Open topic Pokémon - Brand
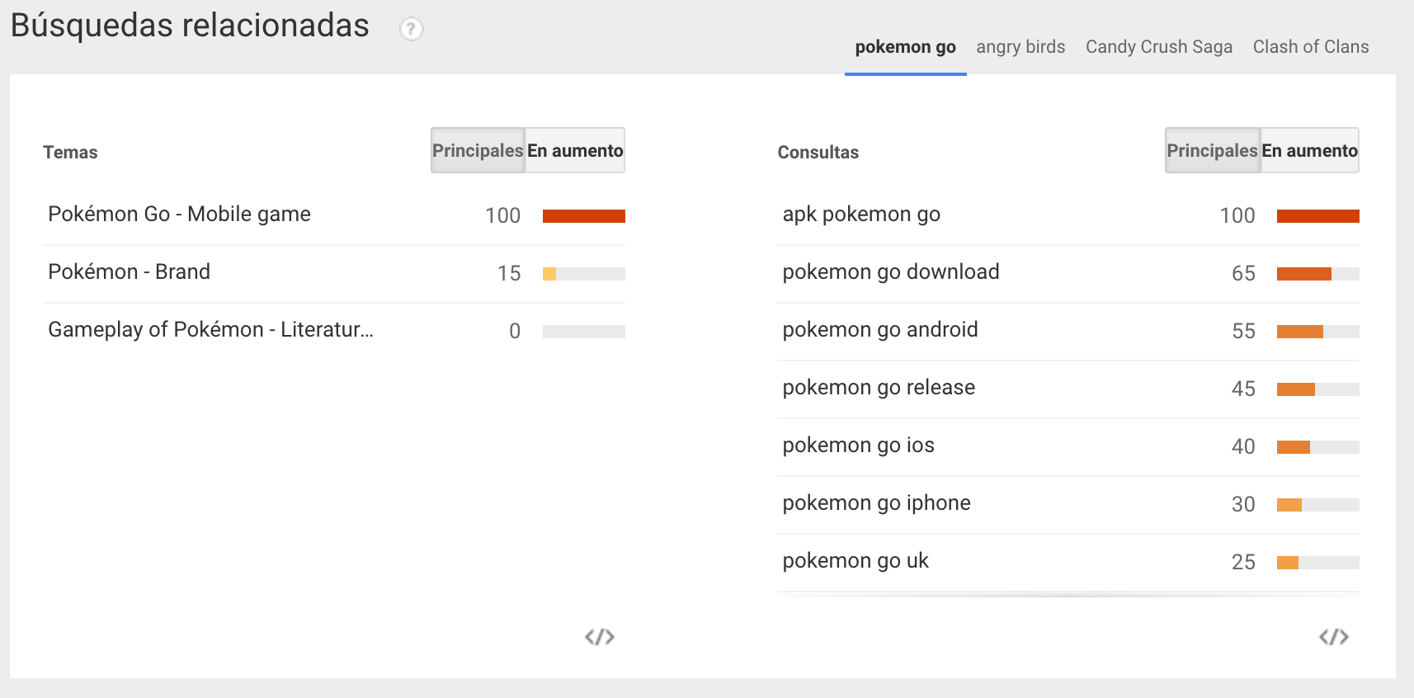This screenshot has height=698, width=1414. coord(129,272)
